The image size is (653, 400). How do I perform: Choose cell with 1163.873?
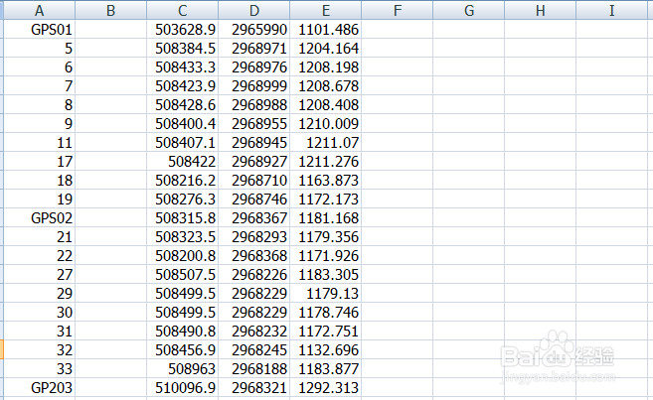[326, 180]
